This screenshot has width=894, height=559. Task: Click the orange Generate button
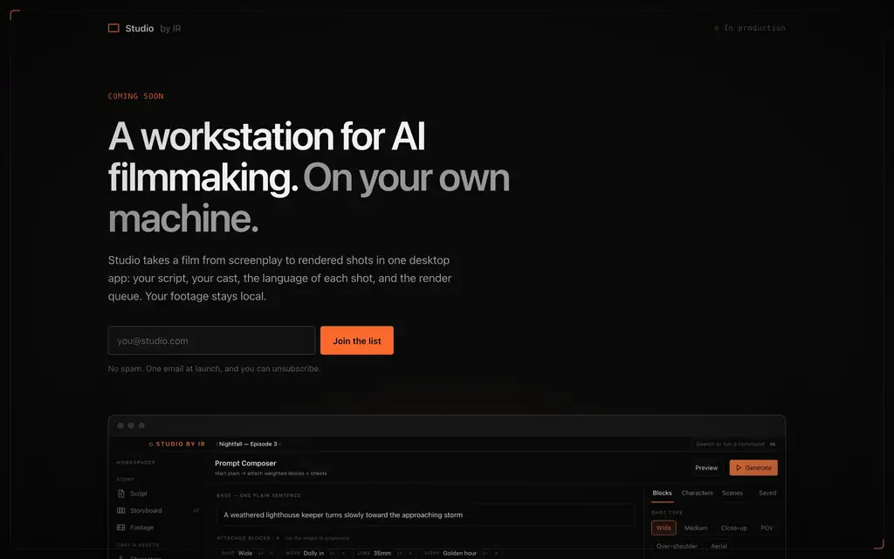pos(753,468)
